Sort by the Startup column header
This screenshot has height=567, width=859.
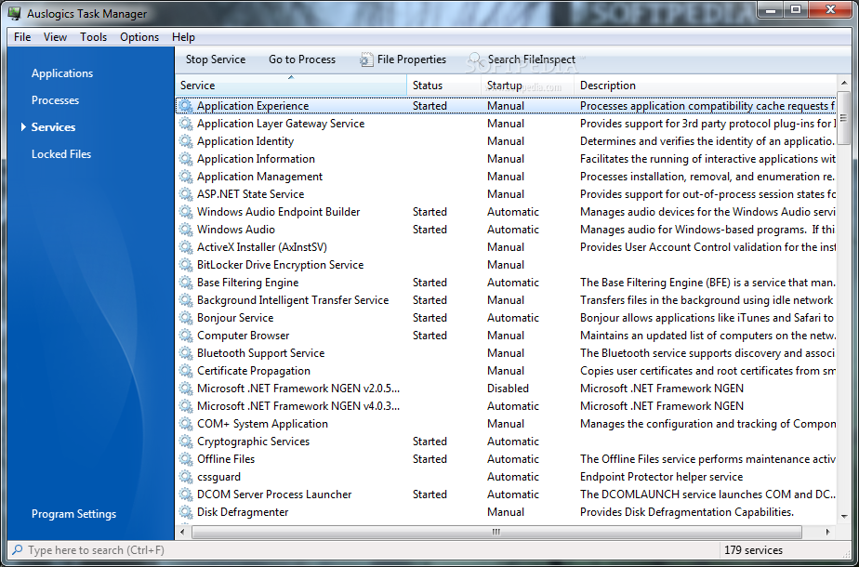(x=527, y=86)
